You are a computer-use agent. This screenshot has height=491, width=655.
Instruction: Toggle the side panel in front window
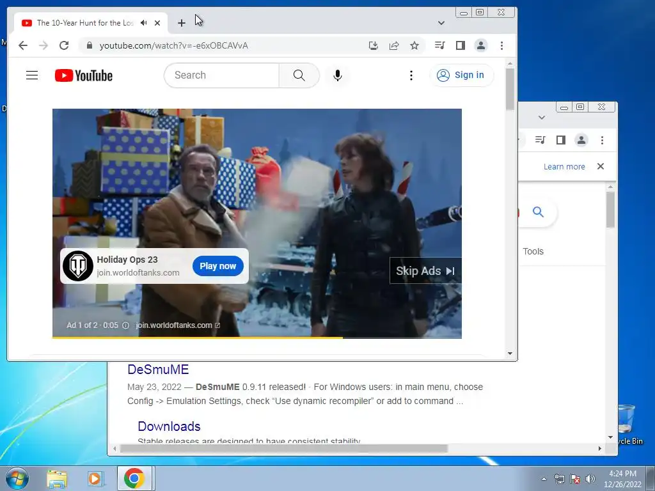(461, 45)
